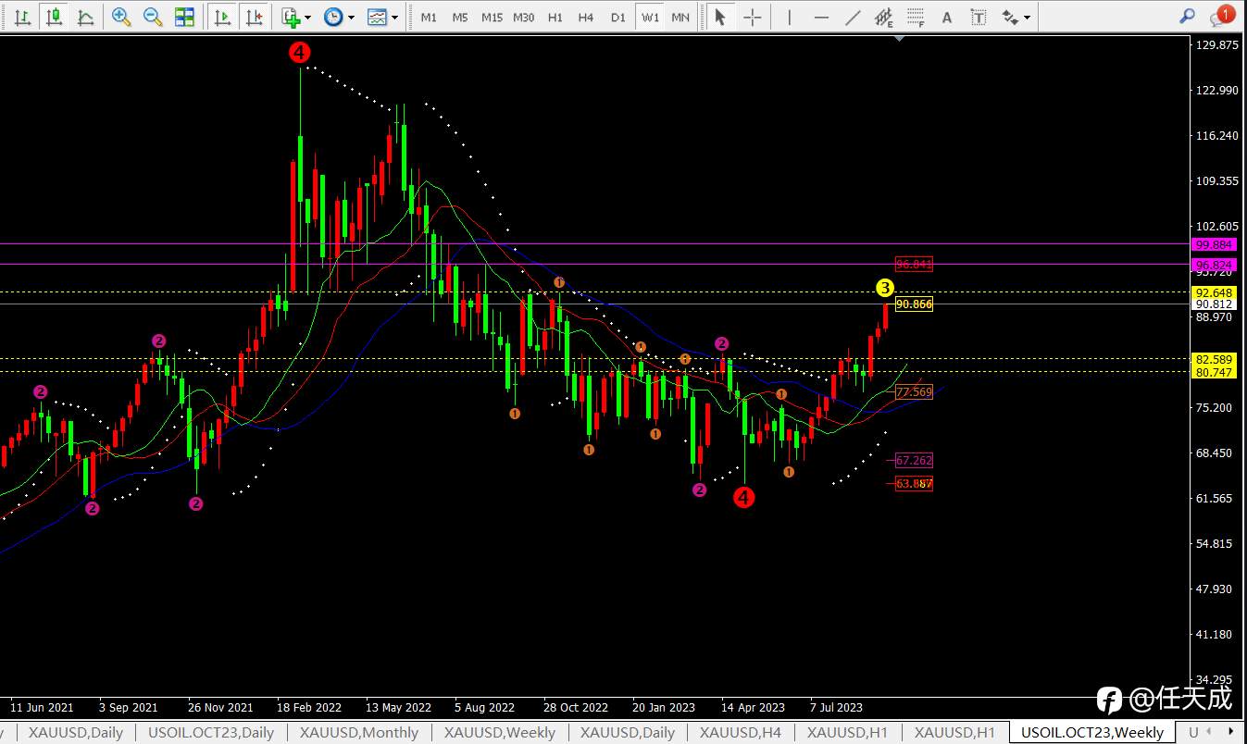Set timeframe to M5
Screen dimensions: 1247x744
(460, 18)
